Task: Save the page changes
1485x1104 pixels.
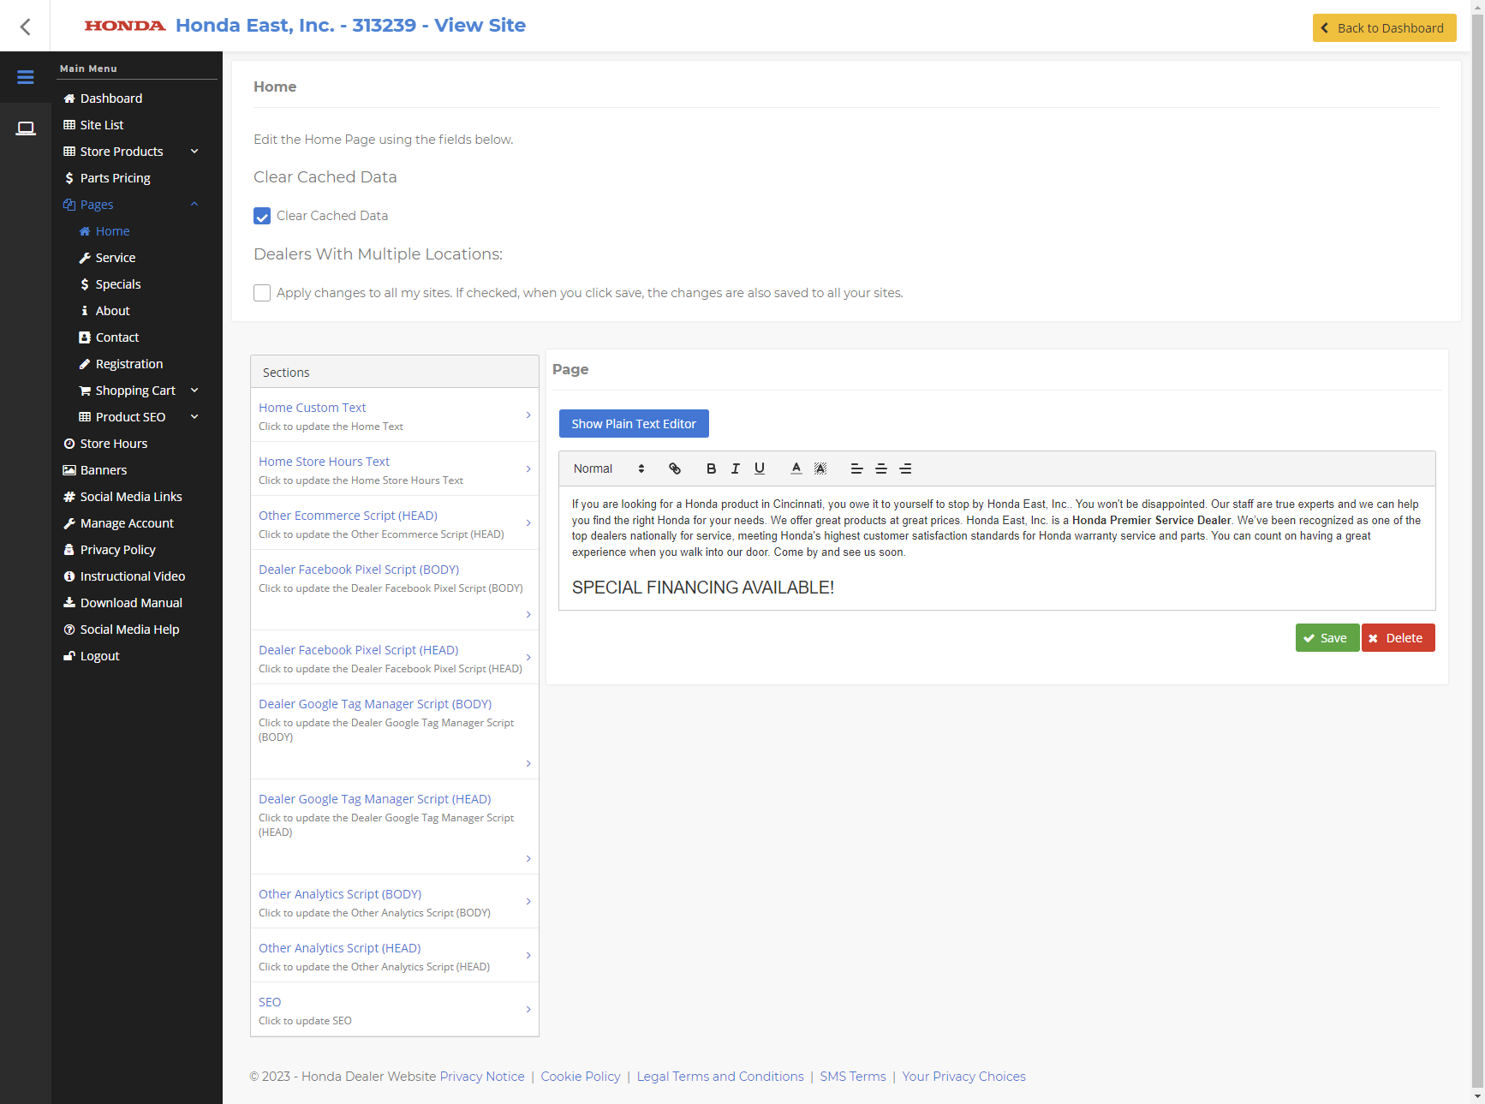Action: (x=1327, y=638)
